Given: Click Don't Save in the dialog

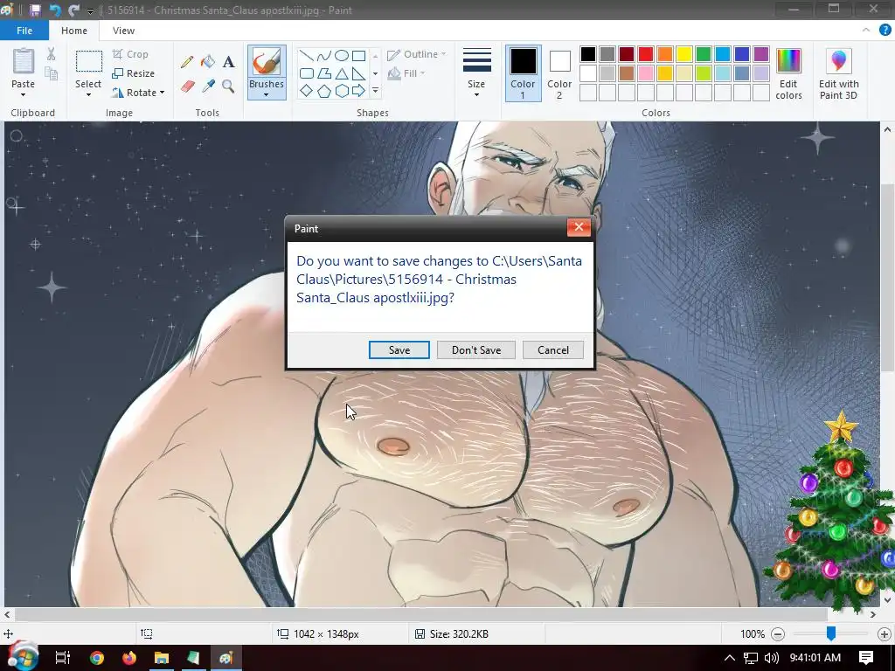Looking at the screenshot, I should [x=476, y=349].
